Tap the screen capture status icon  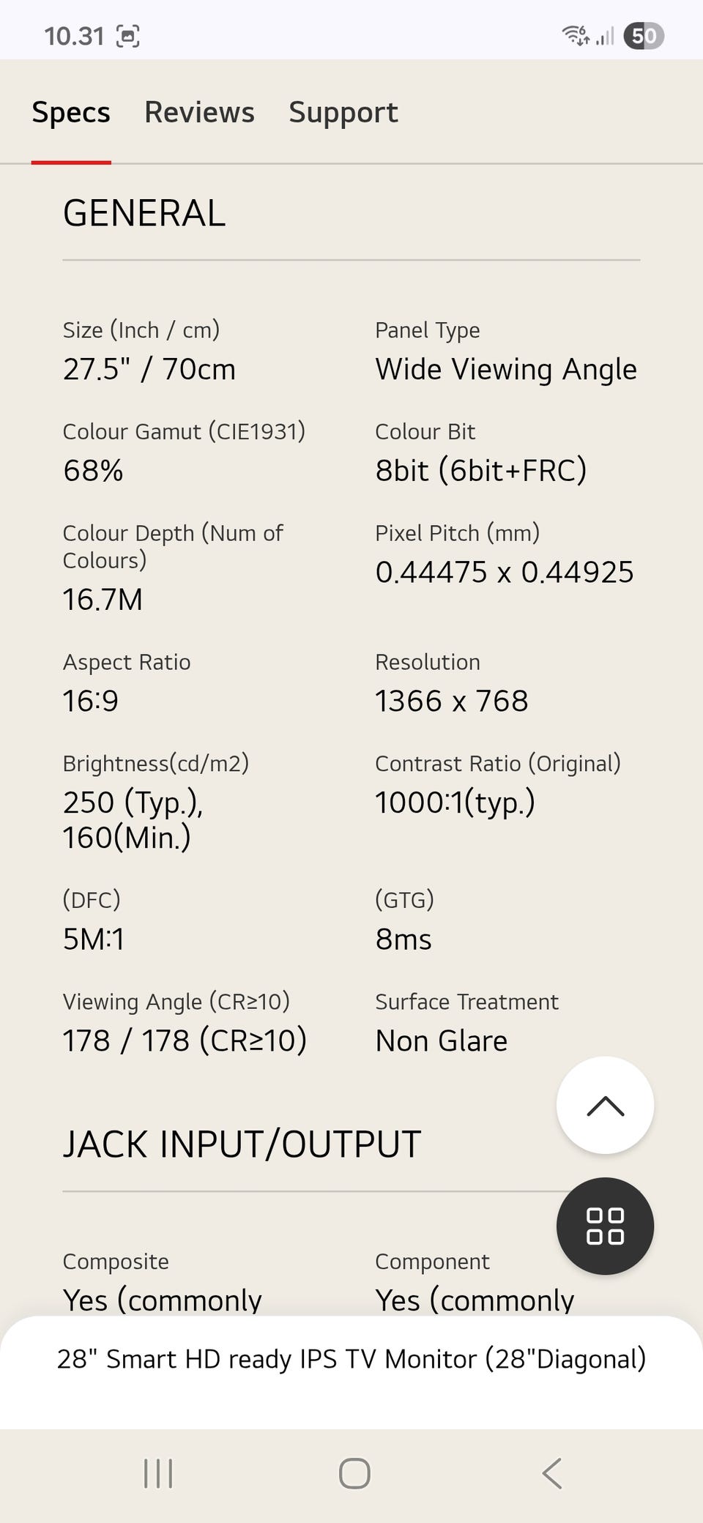pos(128,36)
